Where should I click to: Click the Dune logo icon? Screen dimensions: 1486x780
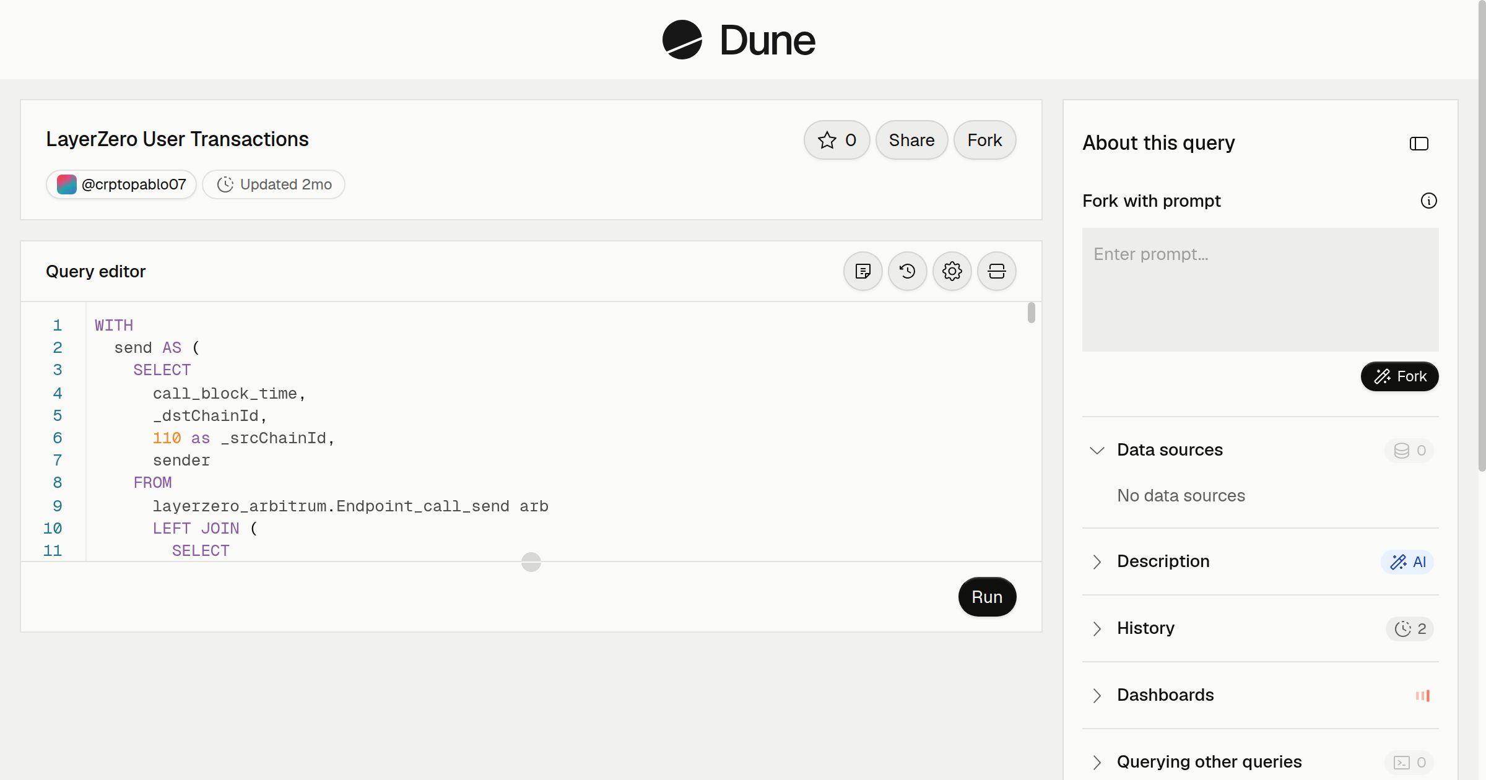[682, 40]
